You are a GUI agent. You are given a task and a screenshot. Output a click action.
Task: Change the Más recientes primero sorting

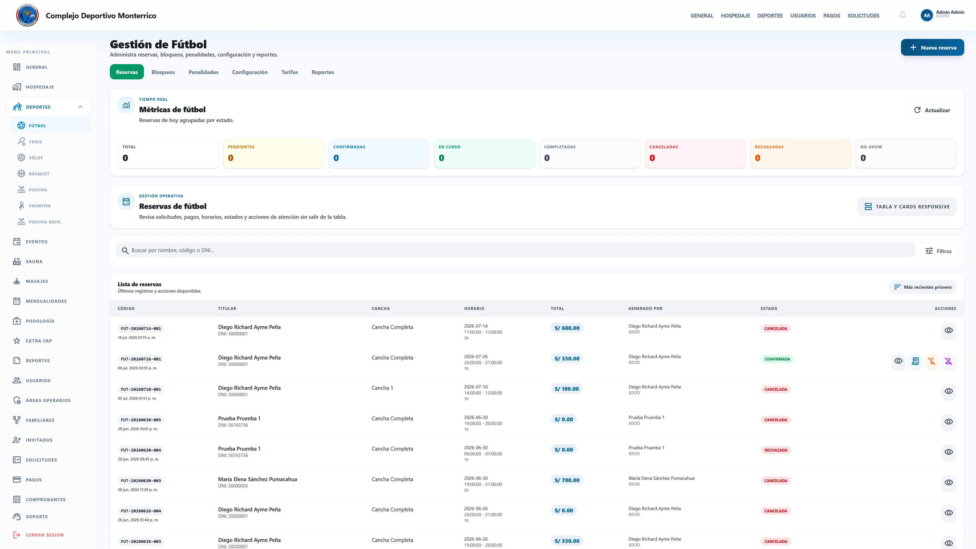tap(923, 287)
